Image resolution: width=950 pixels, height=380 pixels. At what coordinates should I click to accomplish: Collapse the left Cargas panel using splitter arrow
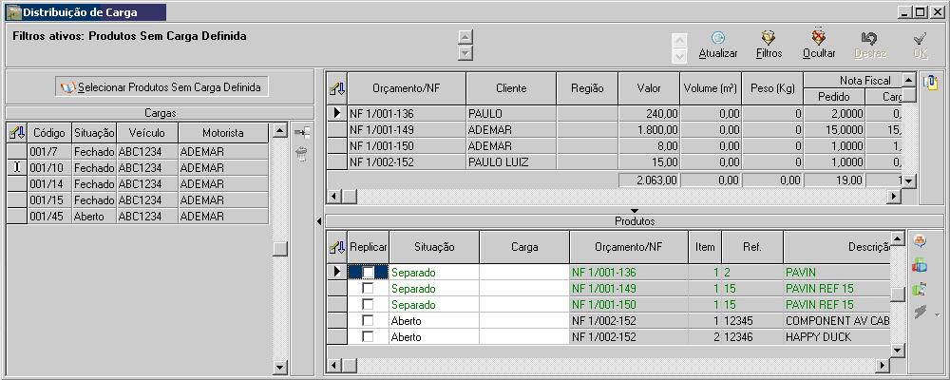(x=319, y=221)
